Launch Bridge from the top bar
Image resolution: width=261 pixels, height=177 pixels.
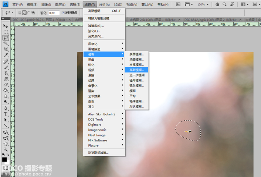178,4
